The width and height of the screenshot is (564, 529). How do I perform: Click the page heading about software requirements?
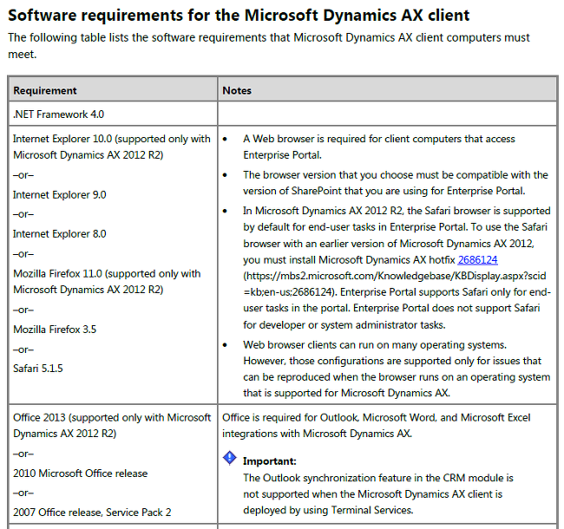click(x=239, y=16)
